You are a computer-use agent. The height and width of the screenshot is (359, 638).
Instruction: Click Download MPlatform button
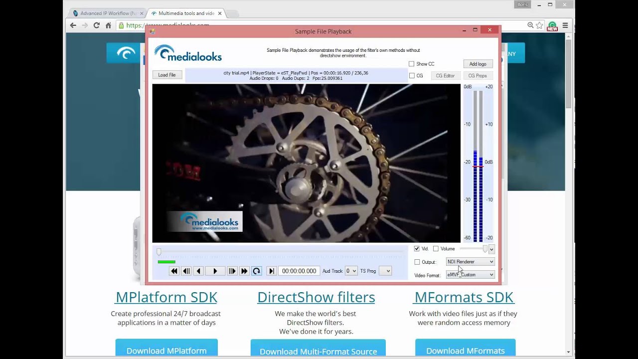[x=166, y=349]
